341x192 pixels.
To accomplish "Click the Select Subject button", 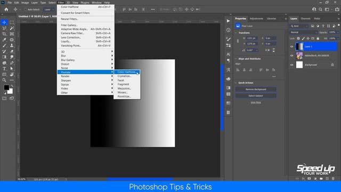I will tap(256, 96).
